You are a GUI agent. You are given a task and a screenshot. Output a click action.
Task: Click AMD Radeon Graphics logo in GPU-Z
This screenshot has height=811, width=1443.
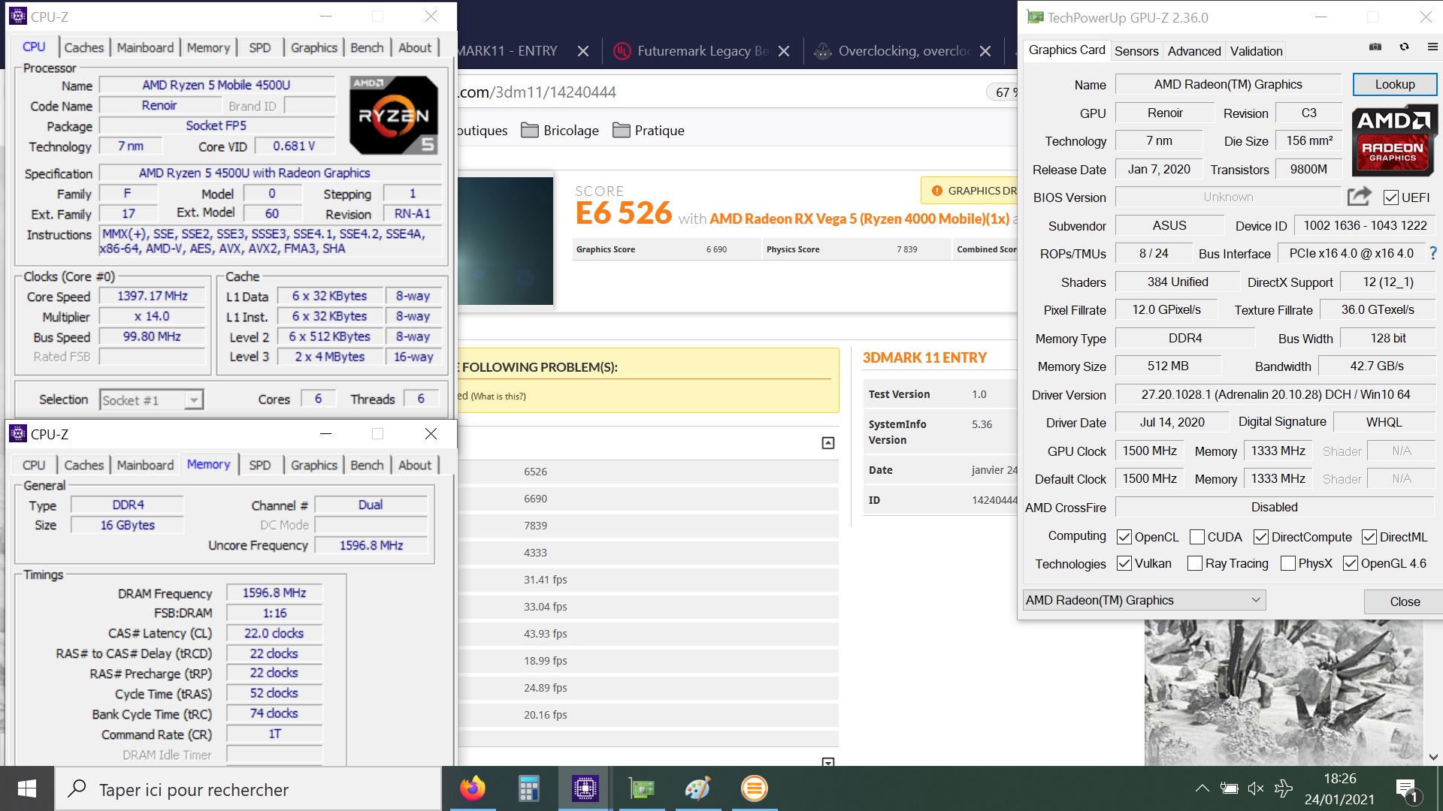tap(1395, 140)
